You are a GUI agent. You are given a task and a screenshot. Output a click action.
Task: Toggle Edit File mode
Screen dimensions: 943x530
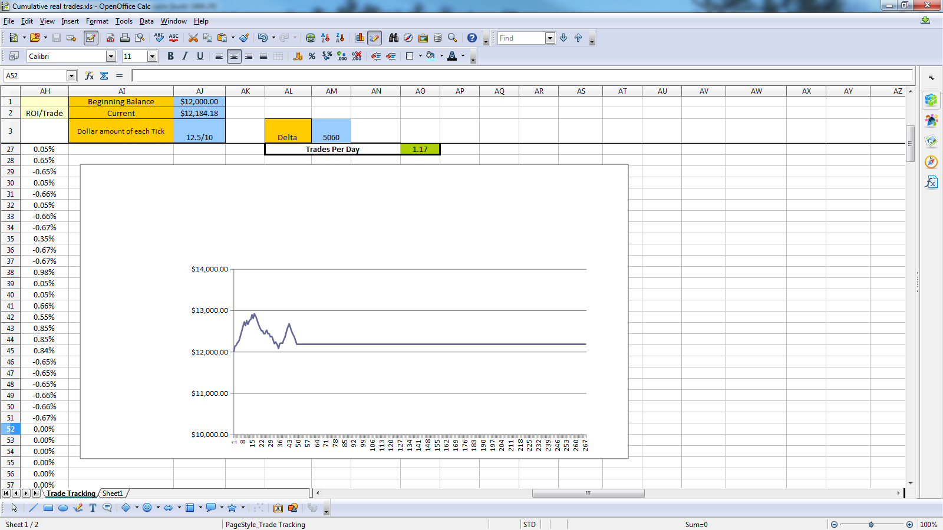pyautogui.click(x=91, y=38)
